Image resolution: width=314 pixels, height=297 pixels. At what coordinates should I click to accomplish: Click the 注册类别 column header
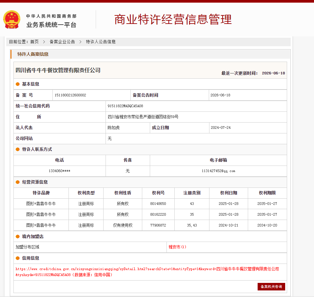coord(192,193)
